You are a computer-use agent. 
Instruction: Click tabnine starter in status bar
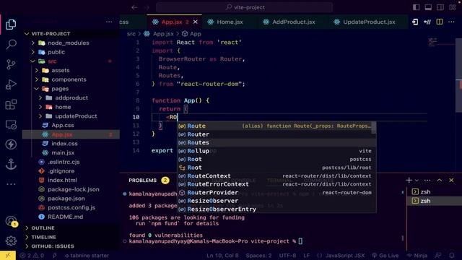[87, 256]
